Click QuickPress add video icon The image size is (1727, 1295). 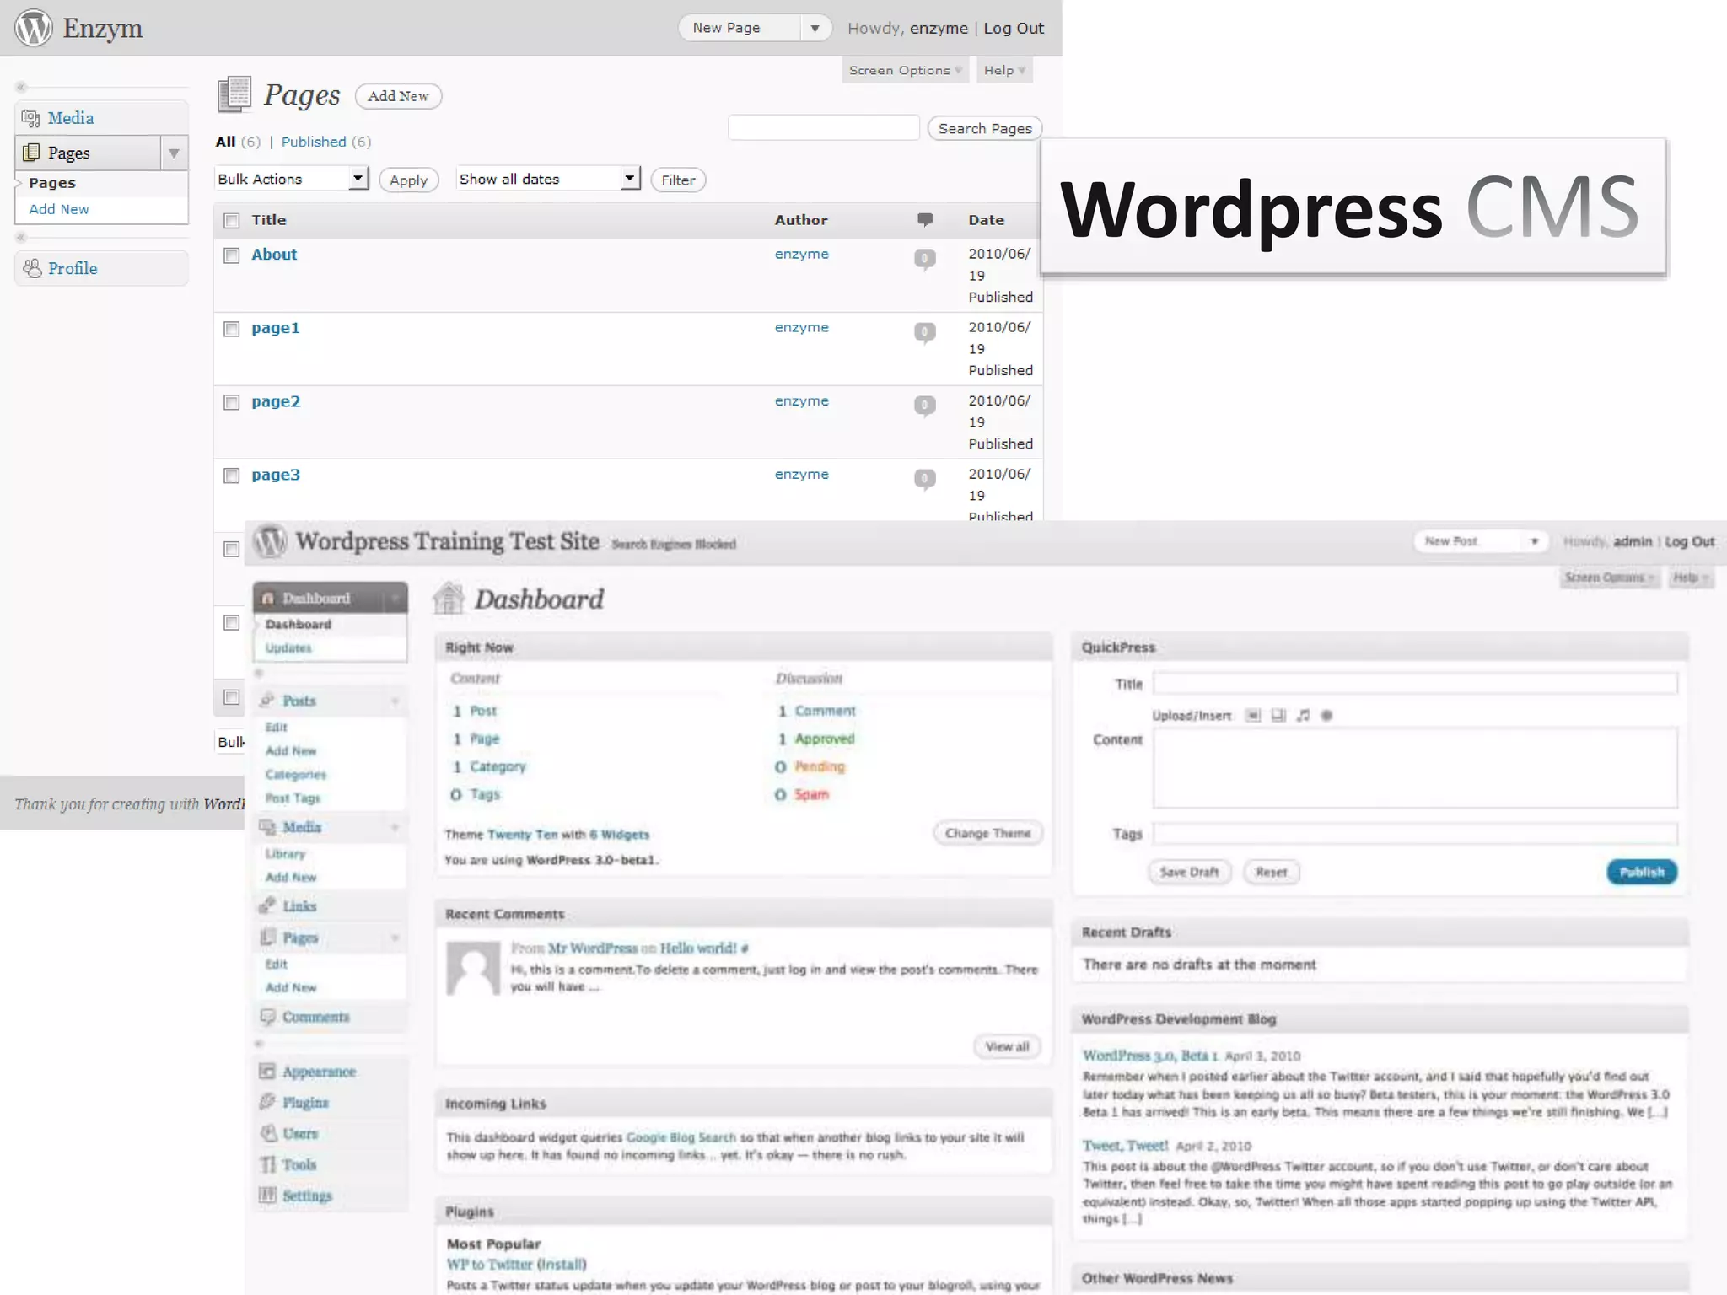click(x=1278, y=716)
